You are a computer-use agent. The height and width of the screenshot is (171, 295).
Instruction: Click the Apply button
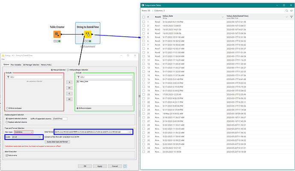point(100,166)
